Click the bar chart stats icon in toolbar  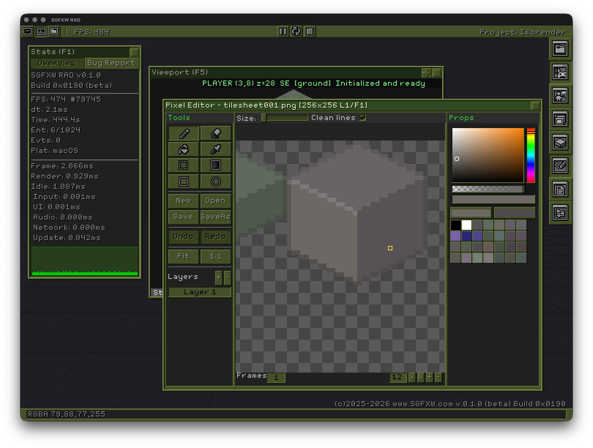[41, 31]
